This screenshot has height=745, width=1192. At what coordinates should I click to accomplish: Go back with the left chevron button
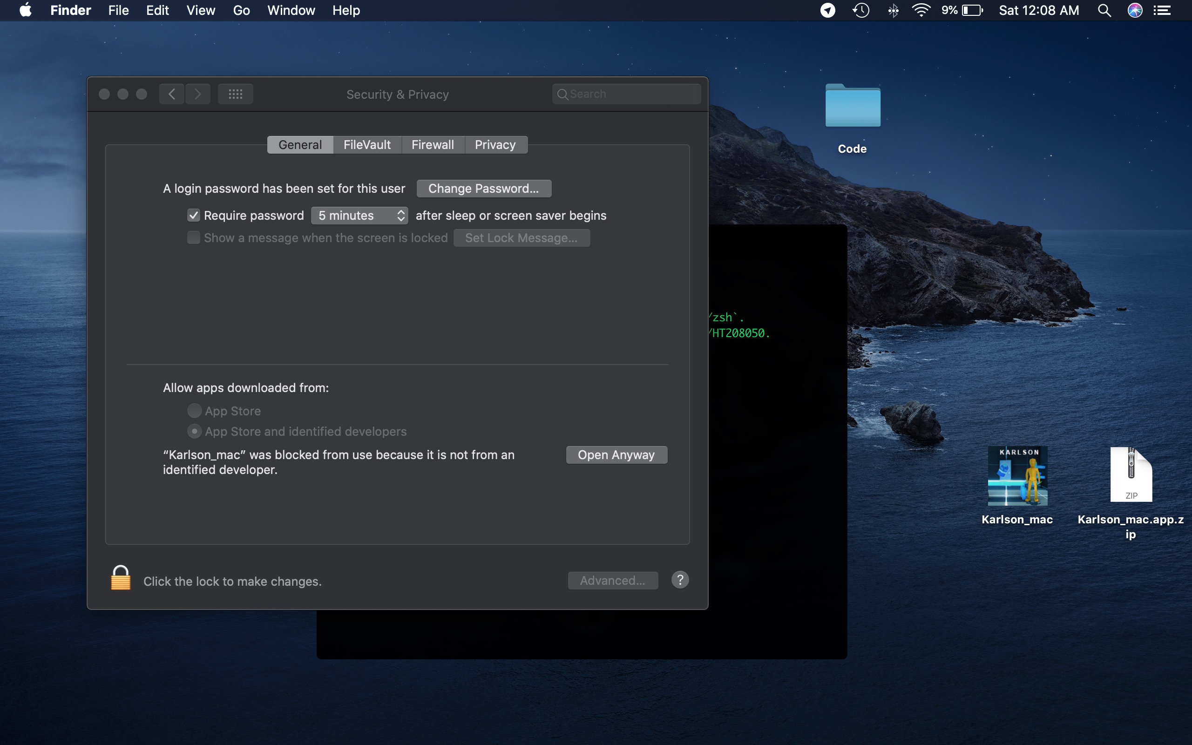pos(171,94)
